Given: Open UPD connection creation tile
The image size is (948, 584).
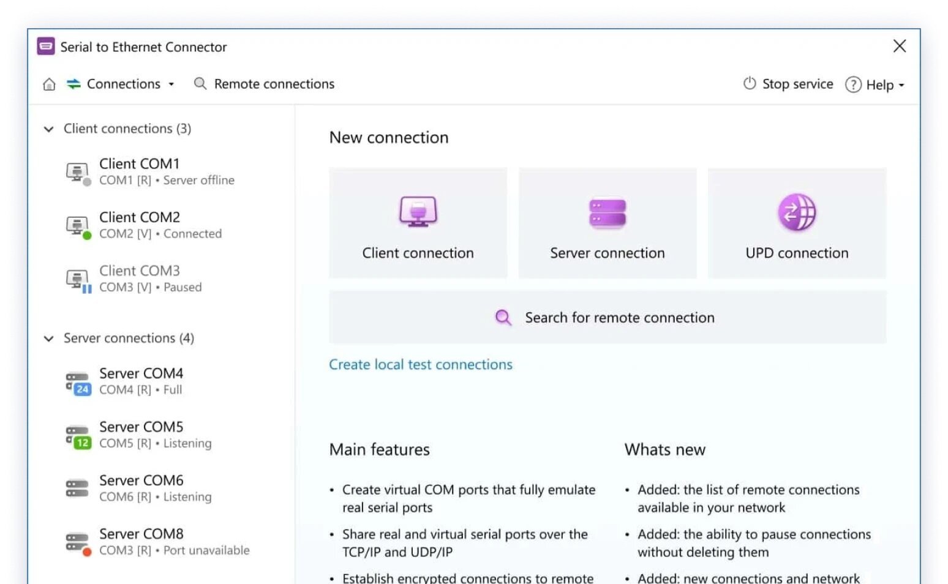Looking at the screenshot, I should (x=796, y=222).
